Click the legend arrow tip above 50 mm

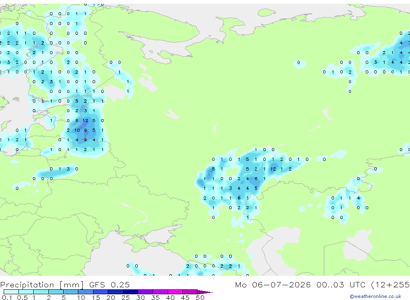205,292
